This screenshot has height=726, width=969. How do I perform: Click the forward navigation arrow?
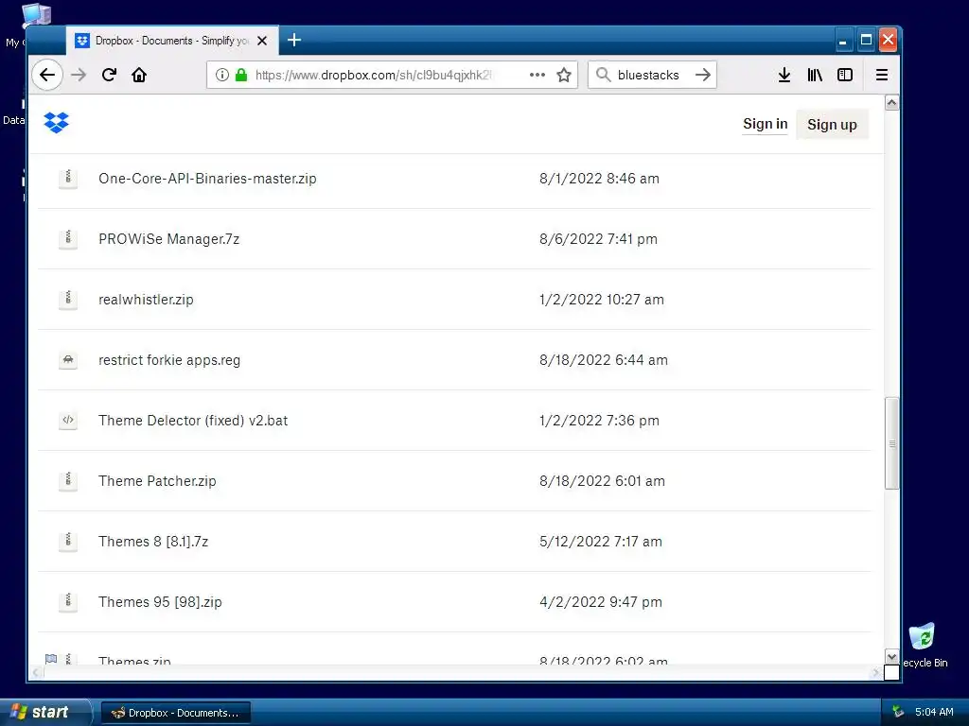[79, 75]
